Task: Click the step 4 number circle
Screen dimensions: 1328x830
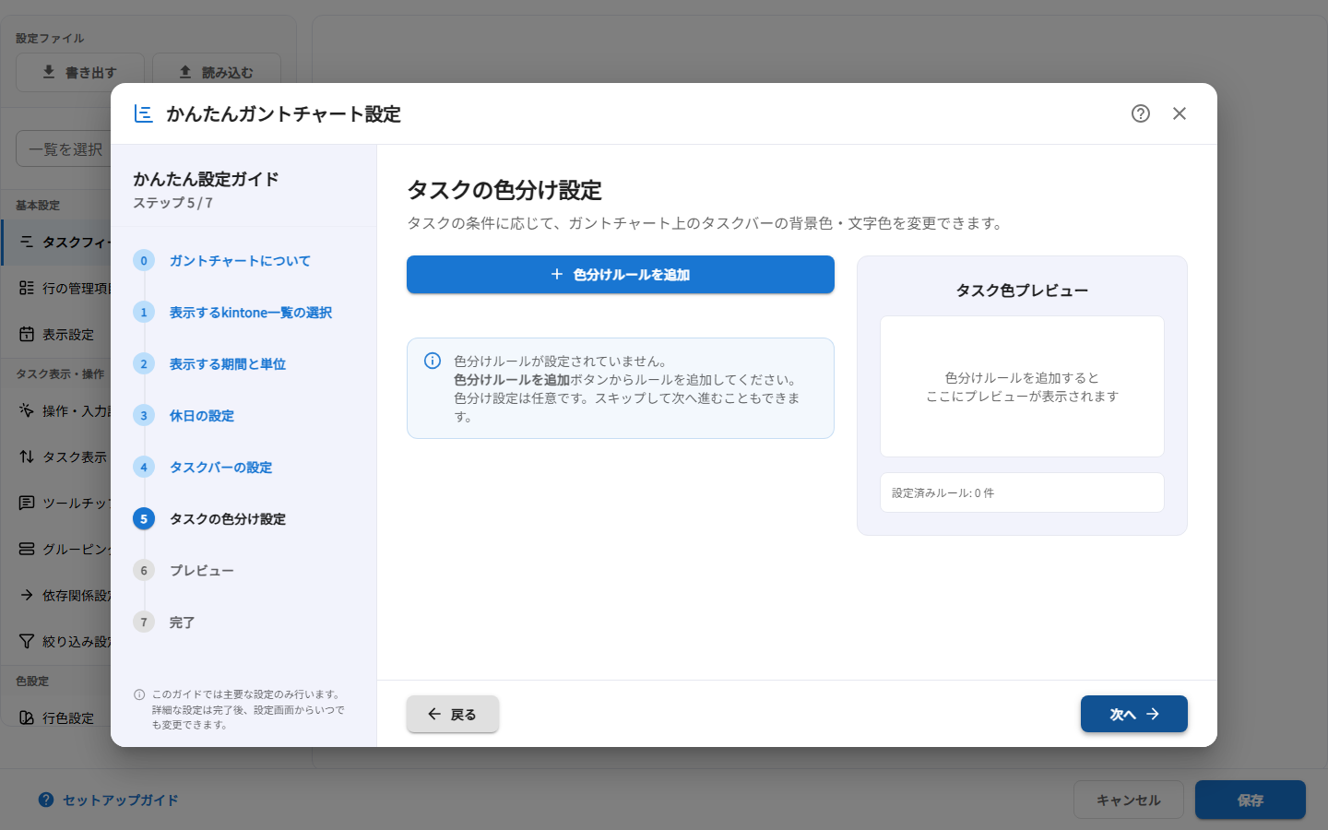Action: [x=144, y=468]
